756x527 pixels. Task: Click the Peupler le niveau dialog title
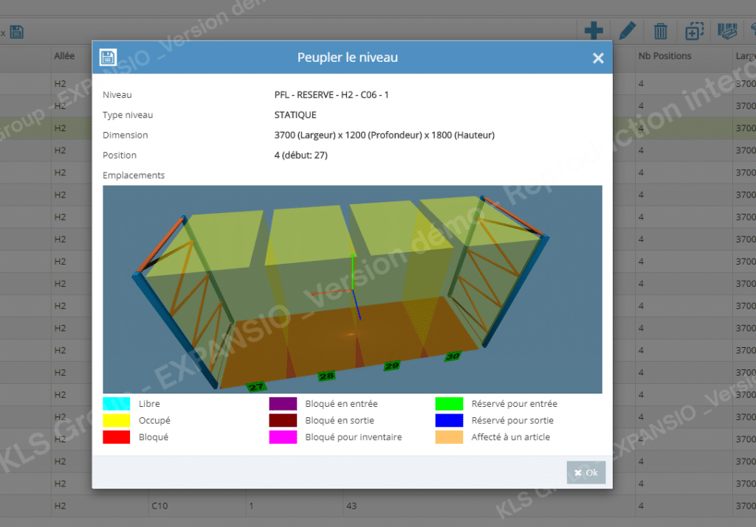[347, 57]
